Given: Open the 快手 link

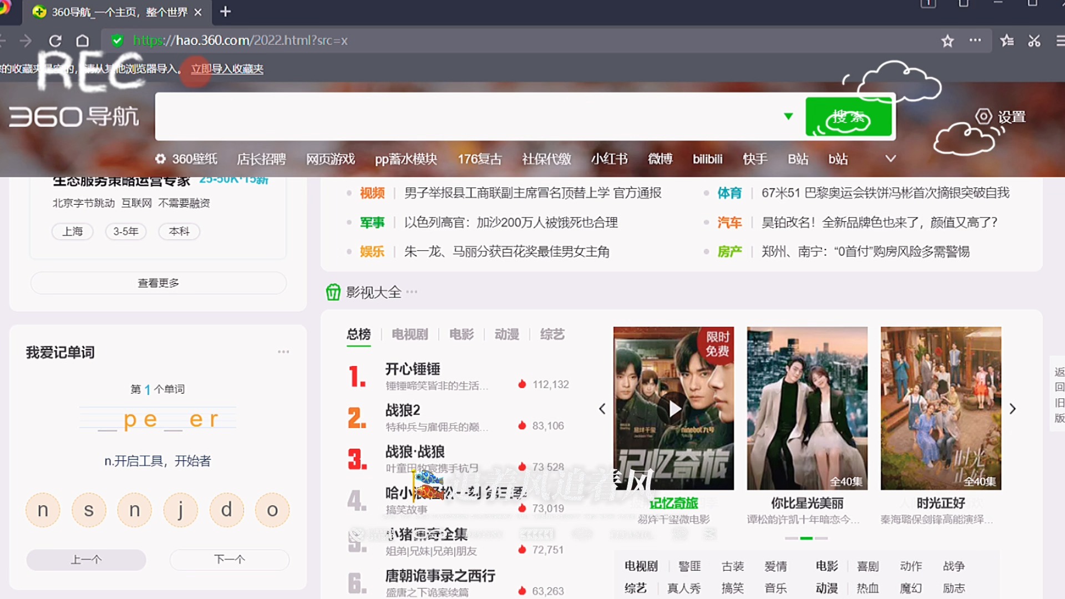Looking at the screenshot, I should click(755, 159).
